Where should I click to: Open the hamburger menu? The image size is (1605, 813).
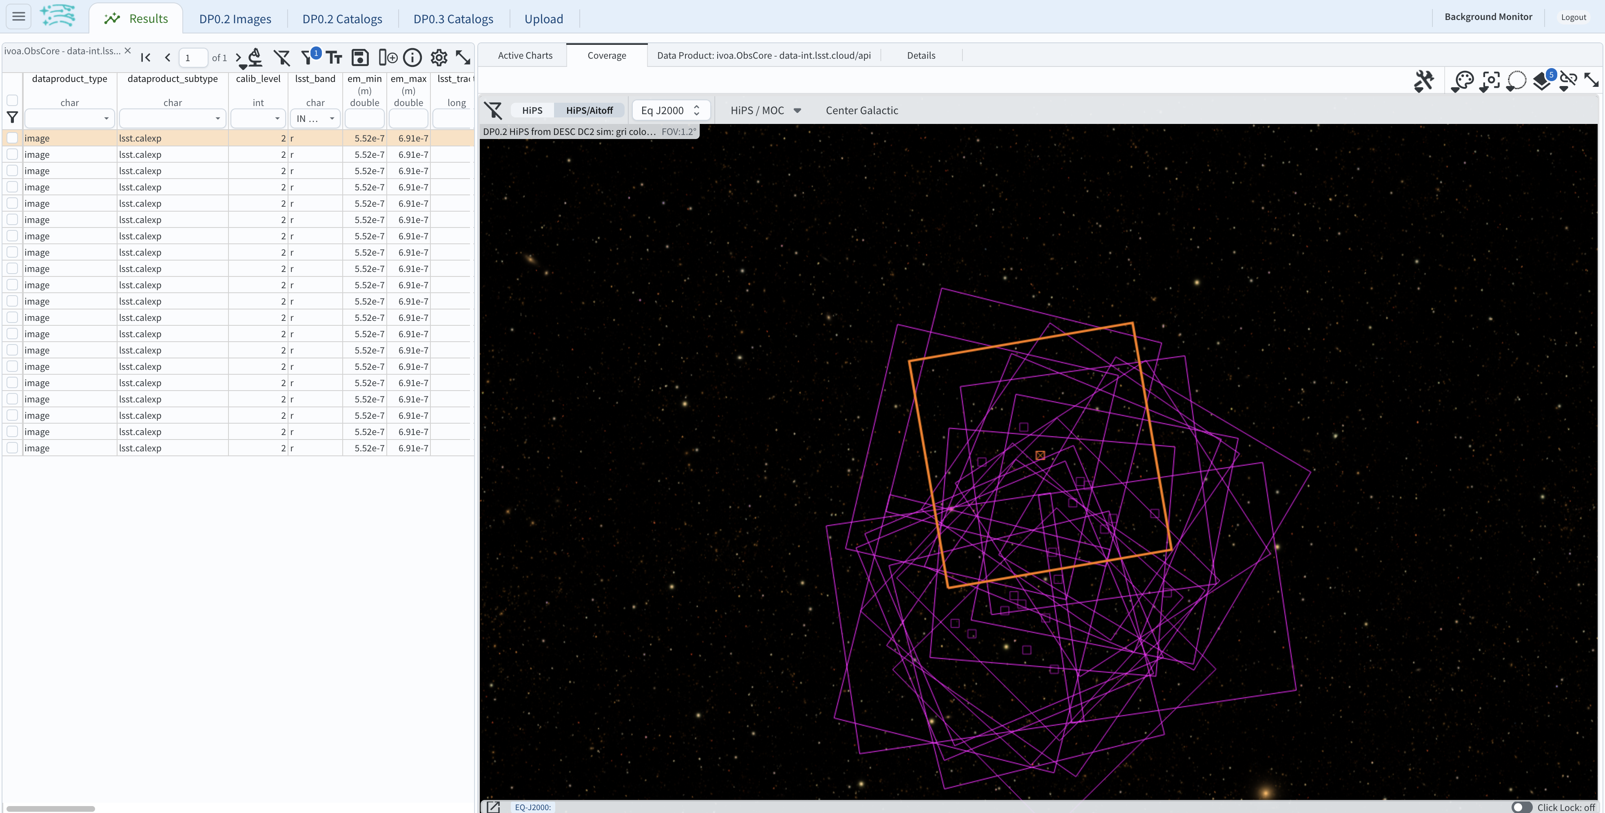[x=18, y=16]
